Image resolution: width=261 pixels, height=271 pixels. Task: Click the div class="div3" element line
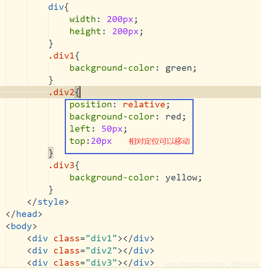pos(91,263)
